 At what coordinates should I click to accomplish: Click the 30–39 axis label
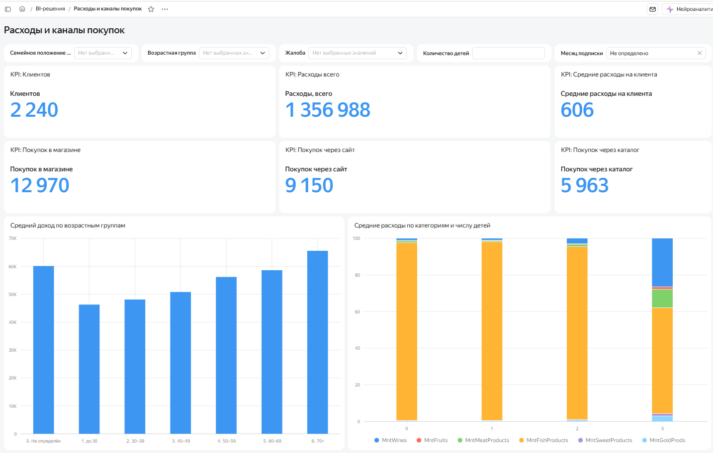pos(135,441)
